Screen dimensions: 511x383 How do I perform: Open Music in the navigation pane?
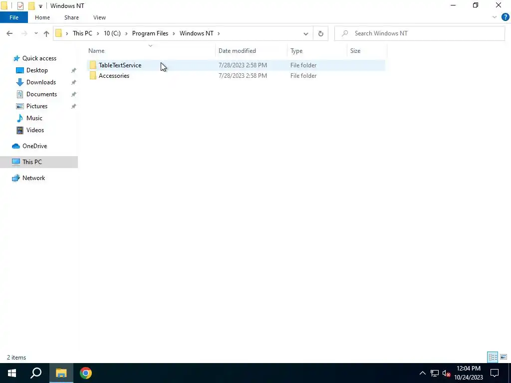(34, 118)
